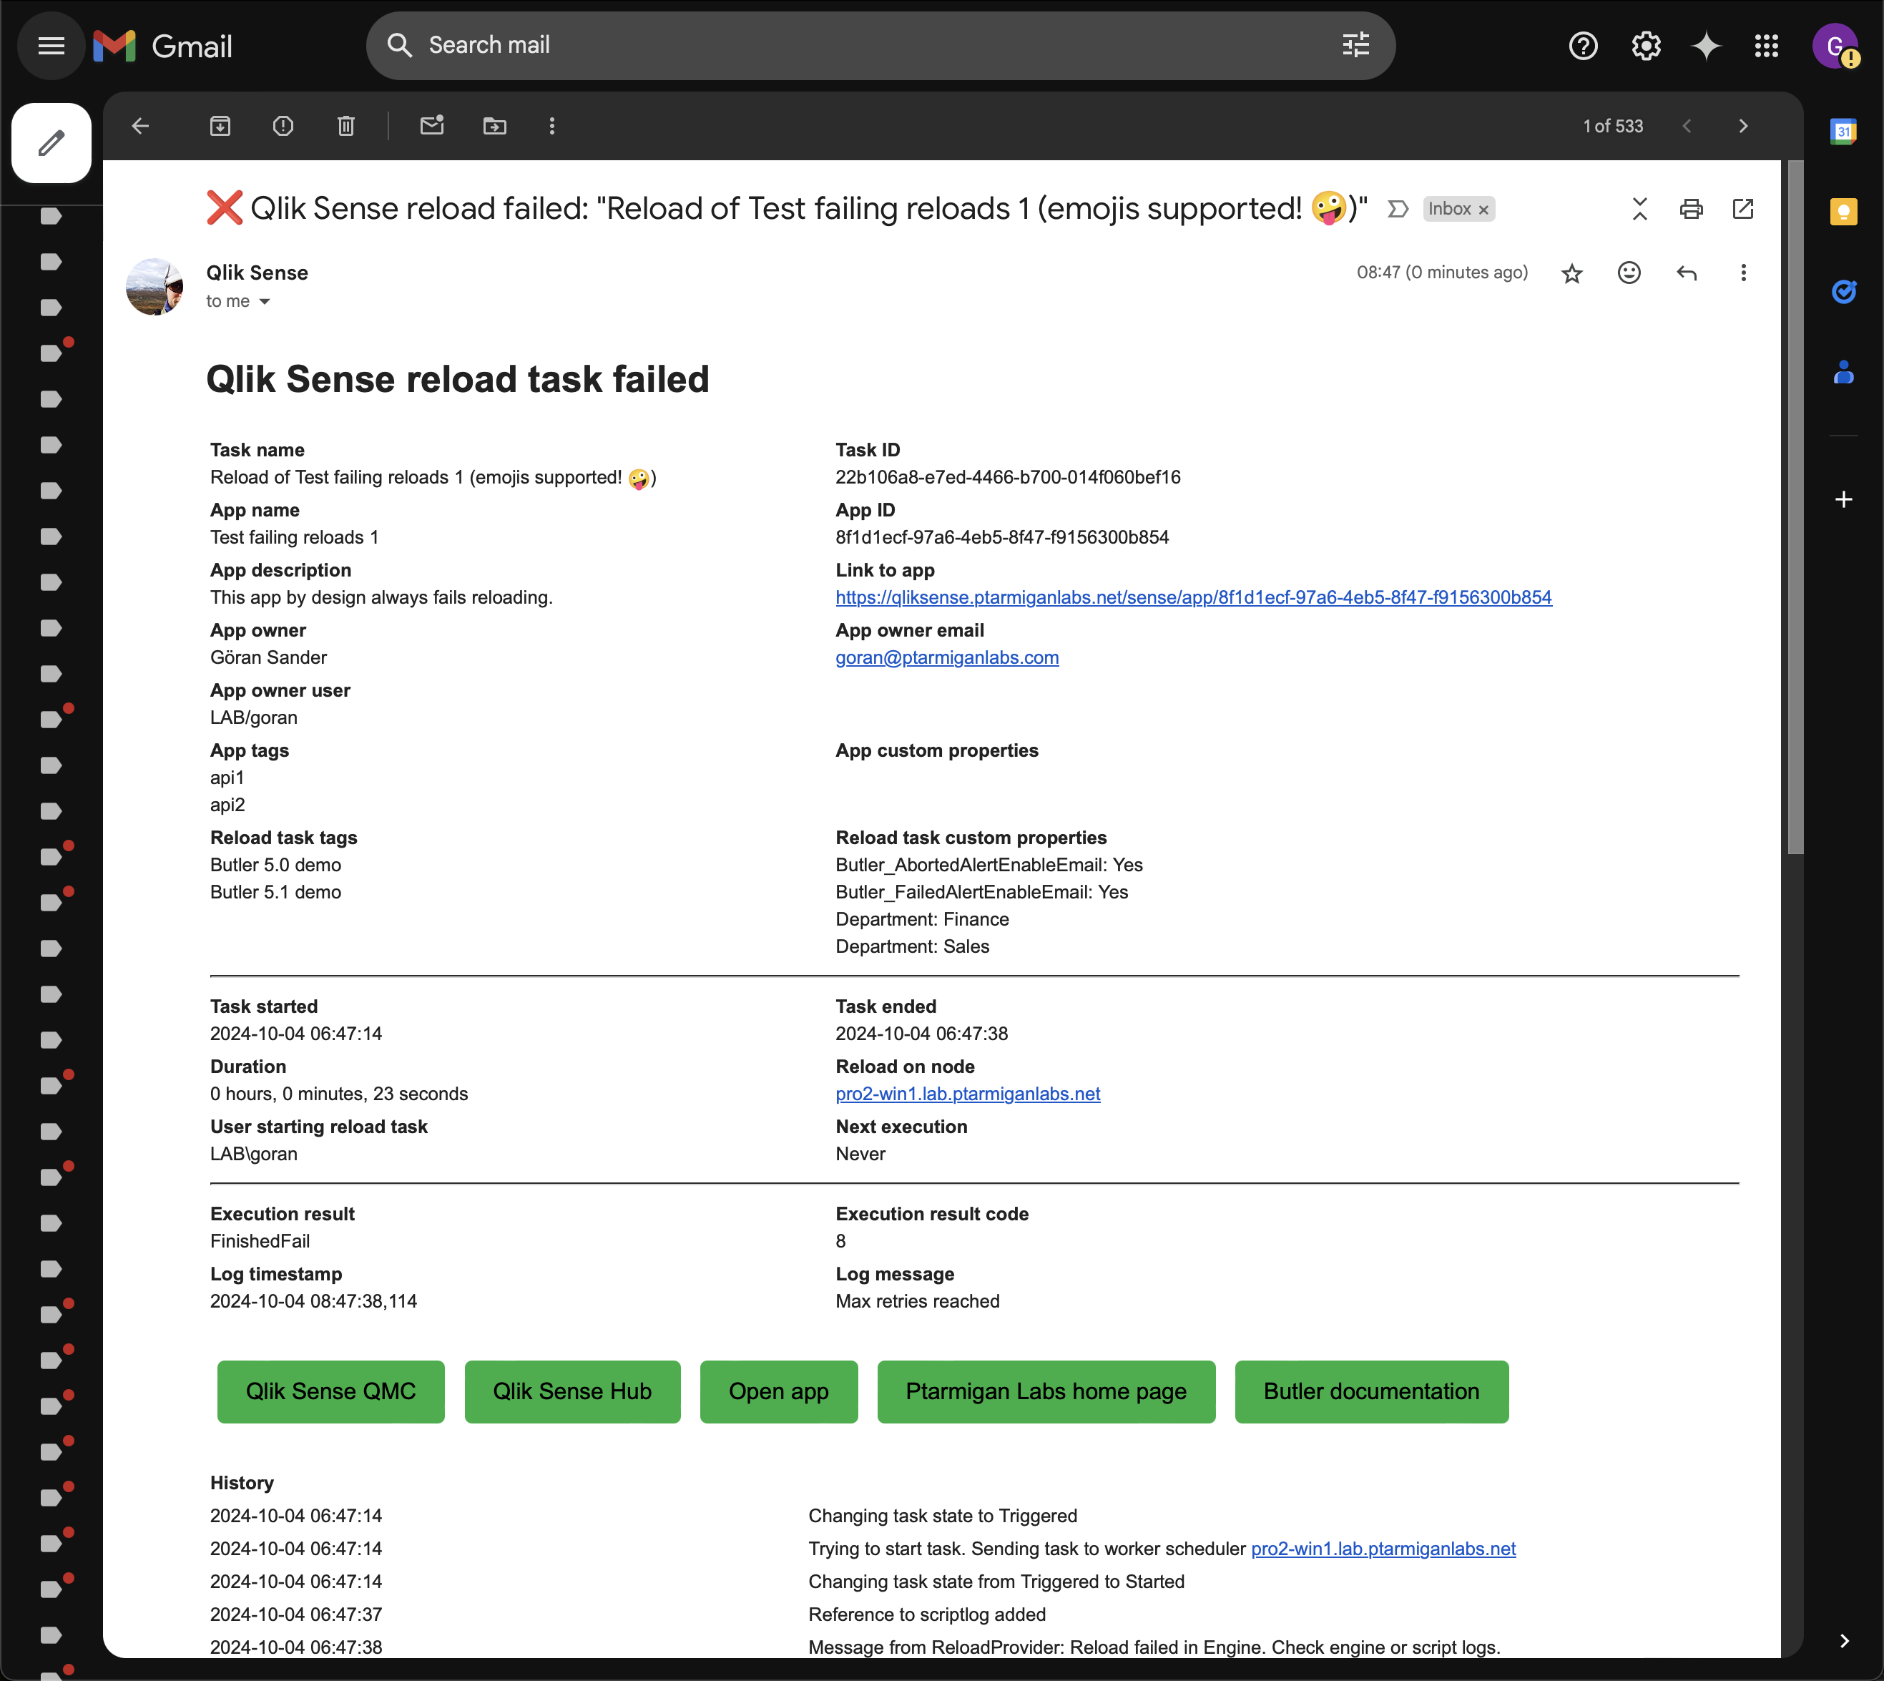Image resolution: width=1884 pixels, height=1681 pixels.
Task: Click the Qlik Sense QMC button
Action: [x=330, y=1391]
